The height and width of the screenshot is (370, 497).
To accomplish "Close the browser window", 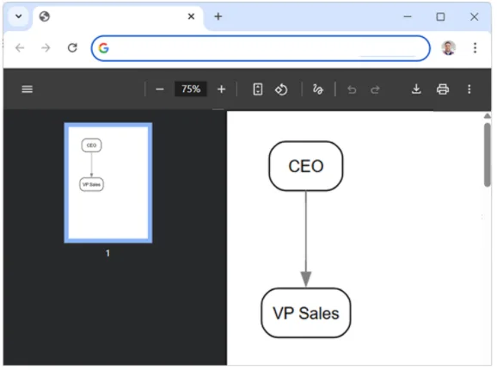I will pyautogui.click(x=474, y=16).
